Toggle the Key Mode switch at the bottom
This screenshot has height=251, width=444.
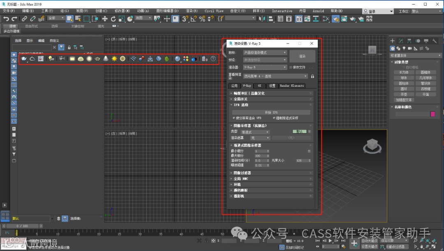pyautogui.click(x=317, y=246)
